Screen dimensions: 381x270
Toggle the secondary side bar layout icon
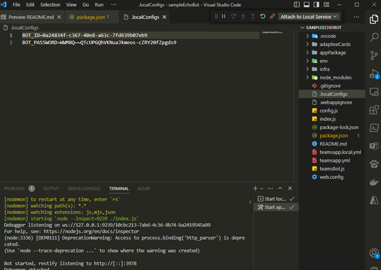(316, 5)
